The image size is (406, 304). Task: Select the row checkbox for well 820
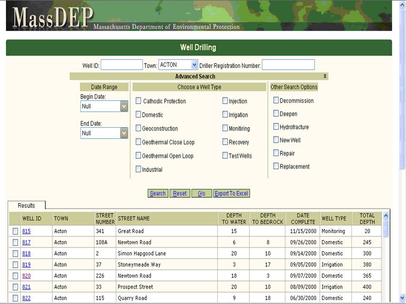[15, 276]
